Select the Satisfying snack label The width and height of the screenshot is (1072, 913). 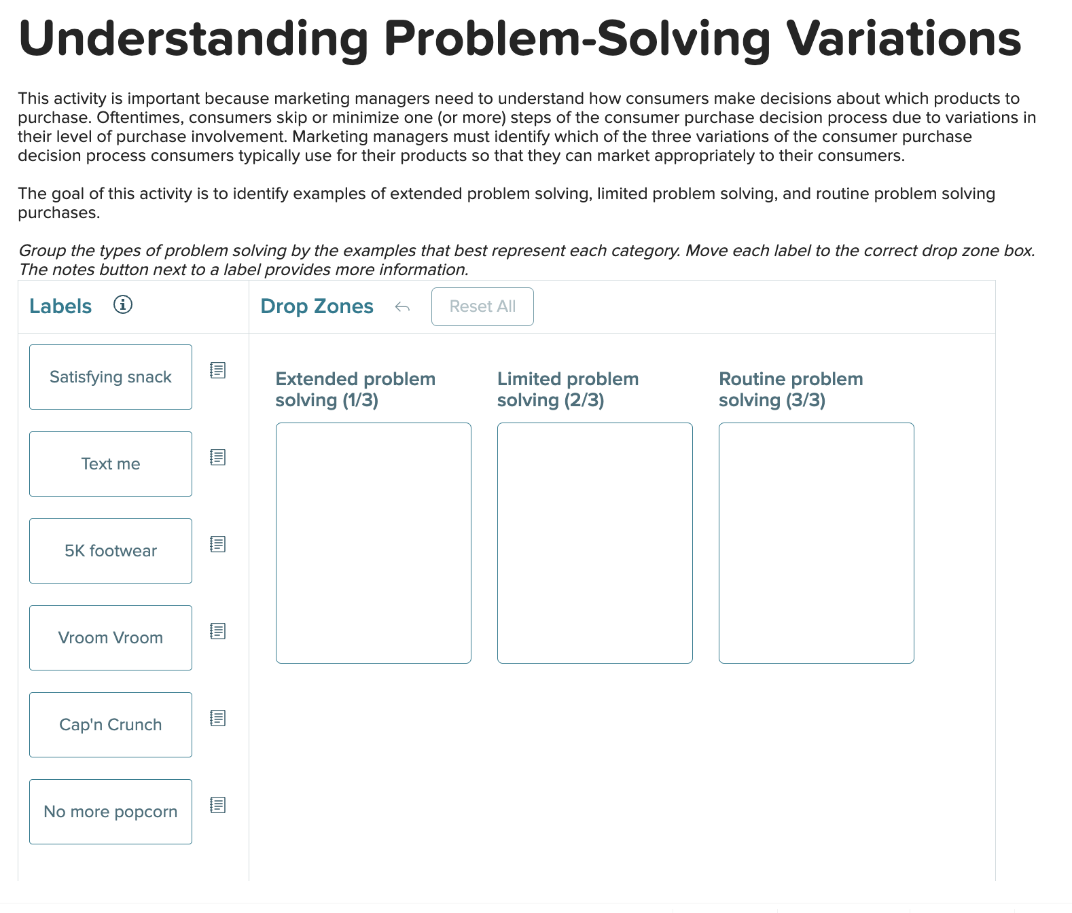110,376
